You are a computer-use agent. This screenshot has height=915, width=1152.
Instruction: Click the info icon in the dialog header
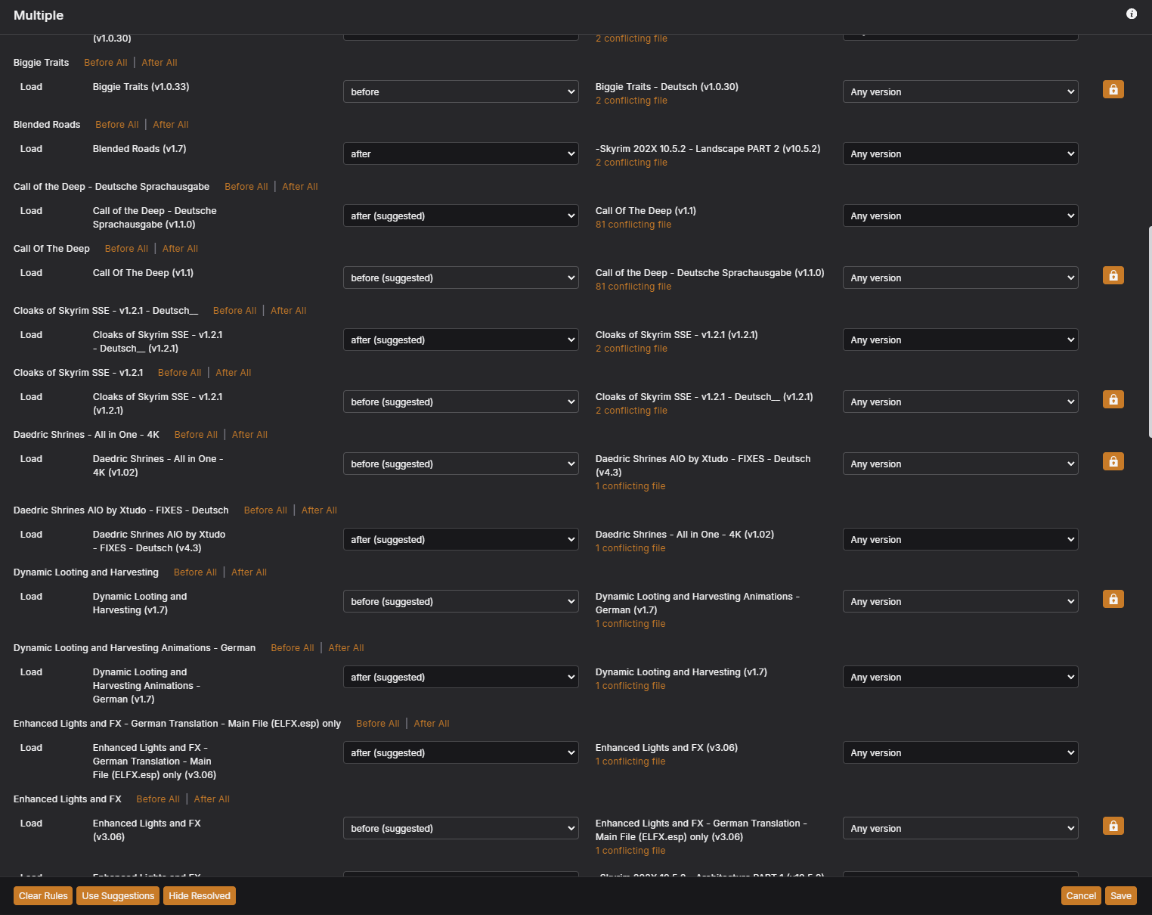tap(1131, 14)
